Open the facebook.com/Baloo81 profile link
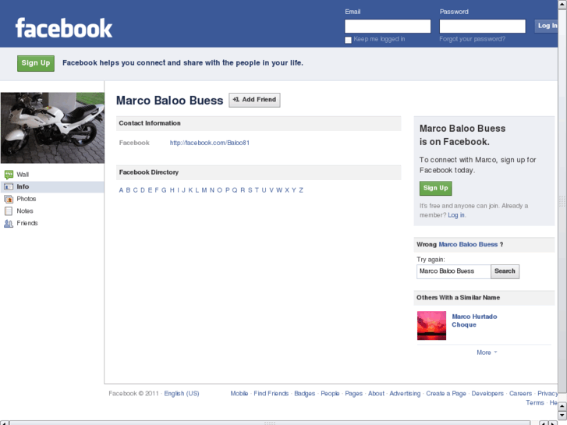The height and width of the screenshot is (425, 567). click(x=210, y=143)
